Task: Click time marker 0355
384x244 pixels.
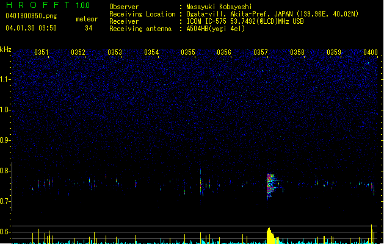Action: point(188,52)
